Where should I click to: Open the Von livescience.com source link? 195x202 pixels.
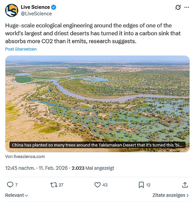click(25, 156)
